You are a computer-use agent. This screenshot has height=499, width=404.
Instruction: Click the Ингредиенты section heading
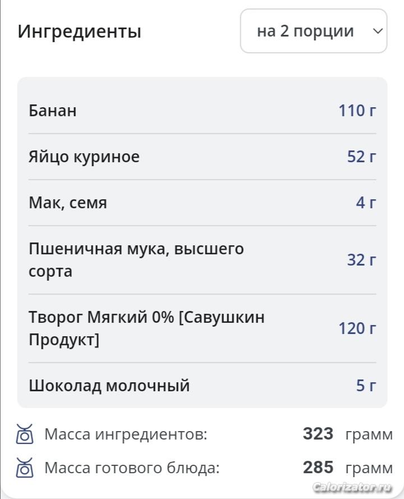click(79, 31)
